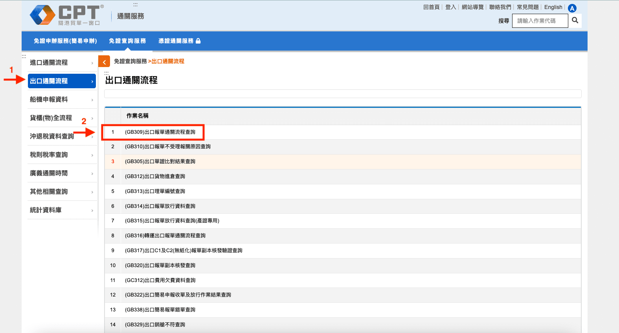Select the 免證申辦服務(簡易申辦) tab
619x333 pixels.
pyautogui.click(x=65, y=41)
